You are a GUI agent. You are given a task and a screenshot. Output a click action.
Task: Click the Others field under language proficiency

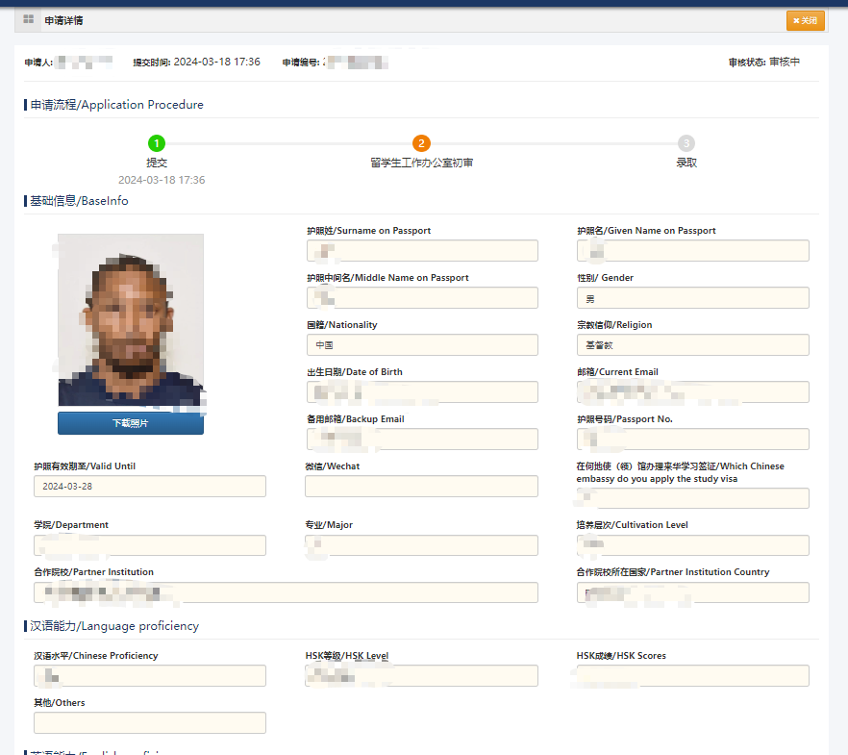tap(150, 723)
